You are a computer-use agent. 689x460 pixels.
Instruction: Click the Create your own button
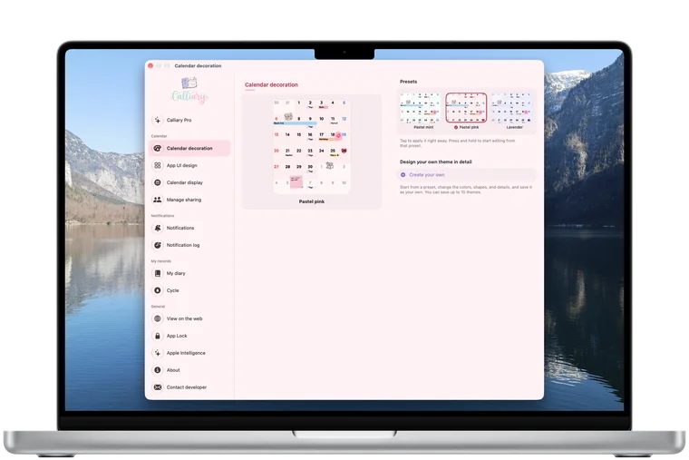pyautogui.click(x=466, y=174)
